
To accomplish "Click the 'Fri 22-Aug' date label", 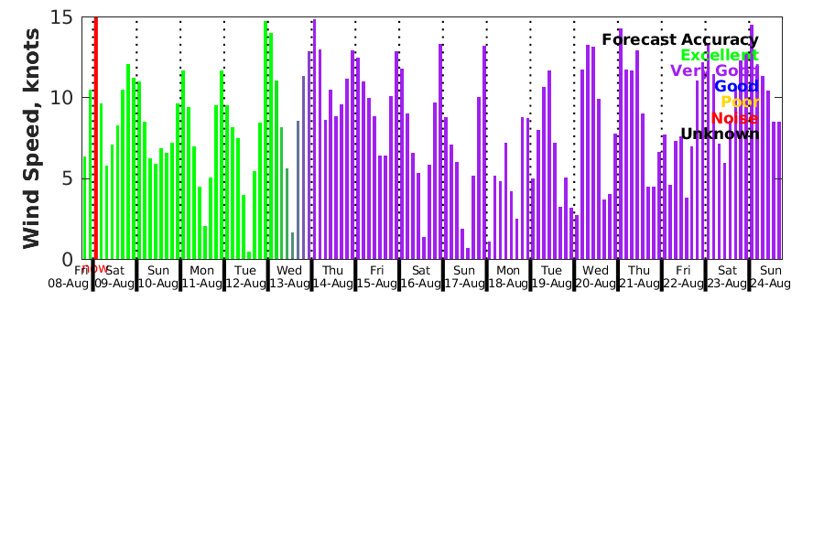I will (683, 277).
